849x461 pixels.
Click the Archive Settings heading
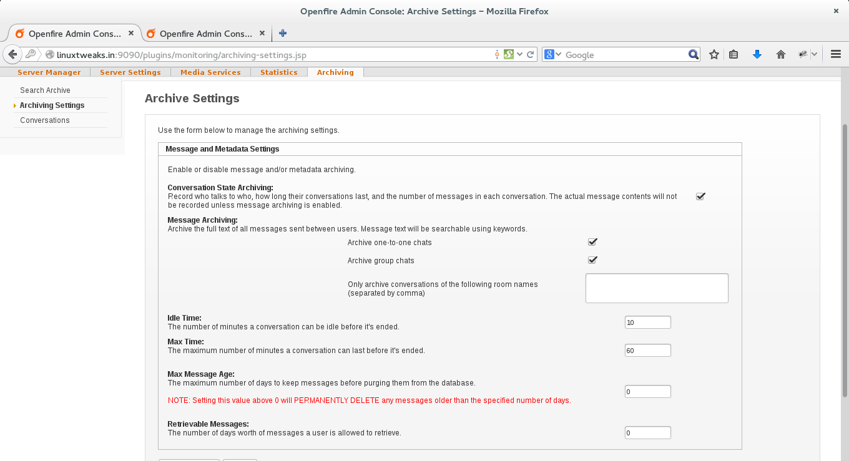coord(192,98)
